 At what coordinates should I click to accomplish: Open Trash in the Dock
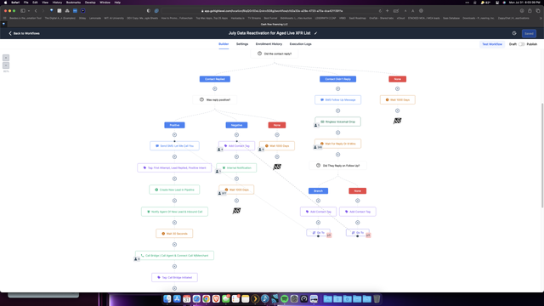pos(377,298)
